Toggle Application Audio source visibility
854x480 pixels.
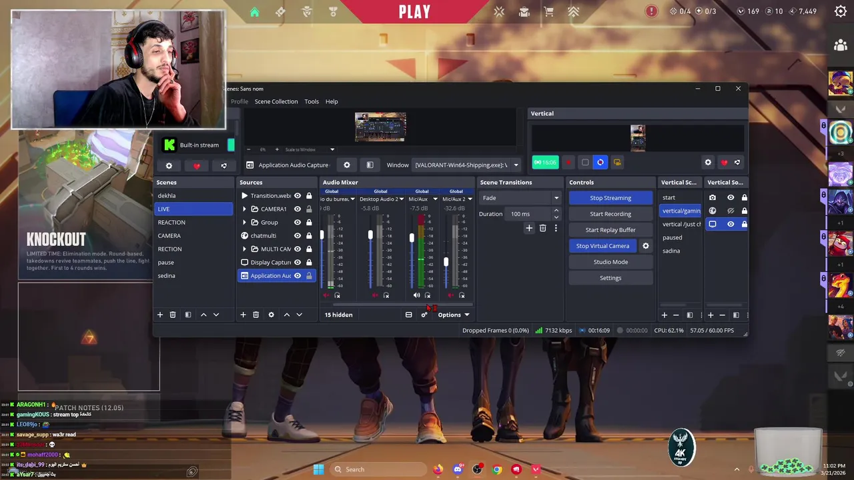(298, 275)
